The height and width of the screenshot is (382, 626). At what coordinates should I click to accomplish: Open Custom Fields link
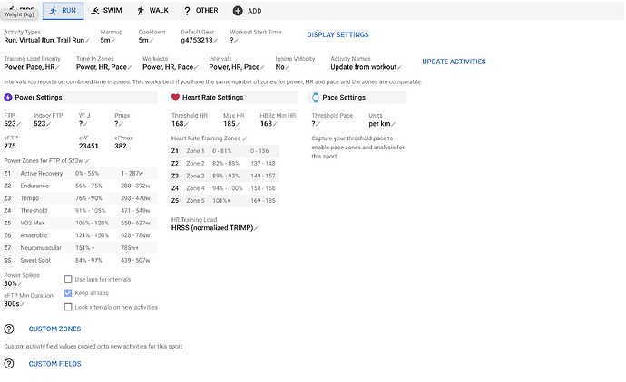click(x=54, y=364)
